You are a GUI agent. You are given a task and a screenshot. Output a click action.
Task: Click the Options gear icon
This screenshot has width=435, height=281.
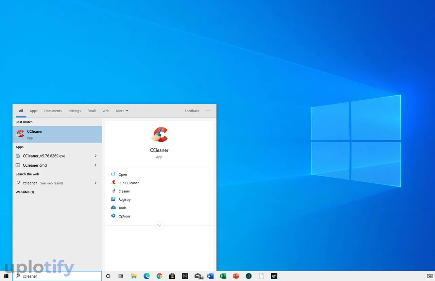(x=114, y=216)
